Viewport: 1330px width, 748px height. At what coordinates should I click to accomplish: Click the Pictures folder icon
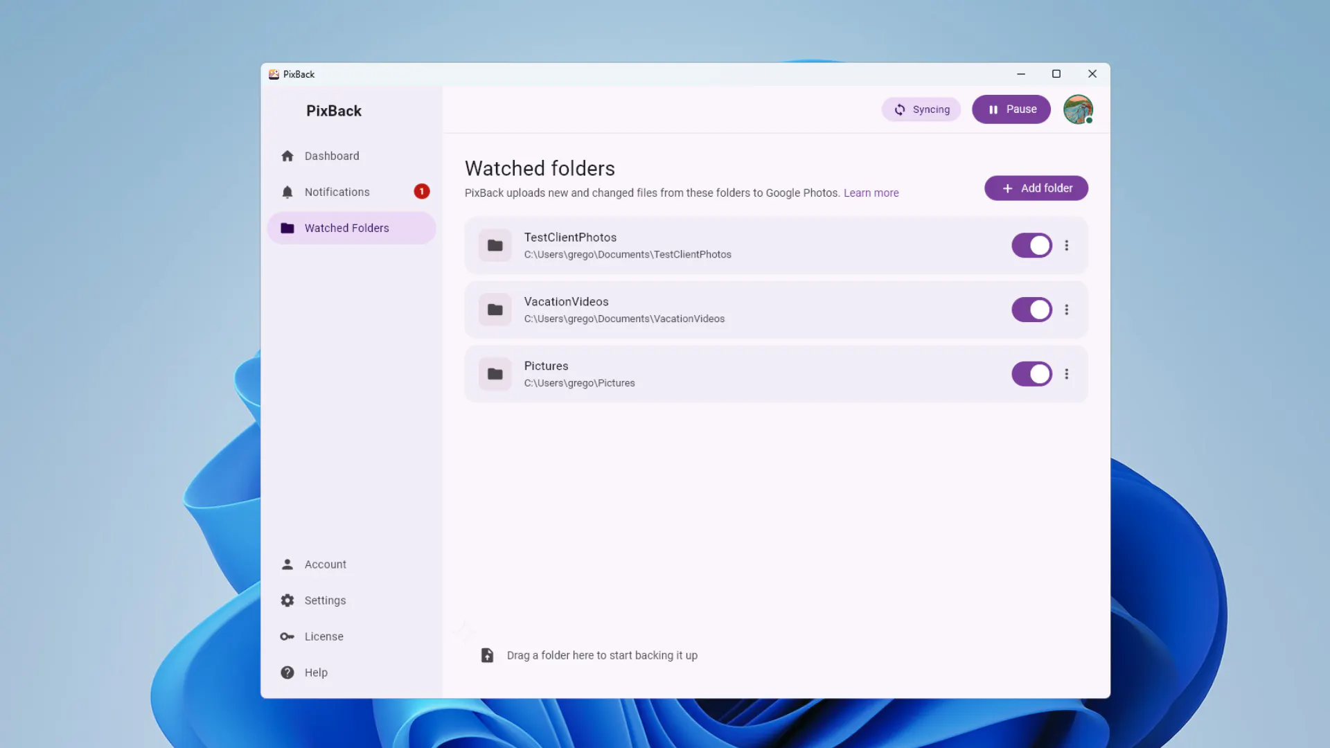click(x=495, y=374)
